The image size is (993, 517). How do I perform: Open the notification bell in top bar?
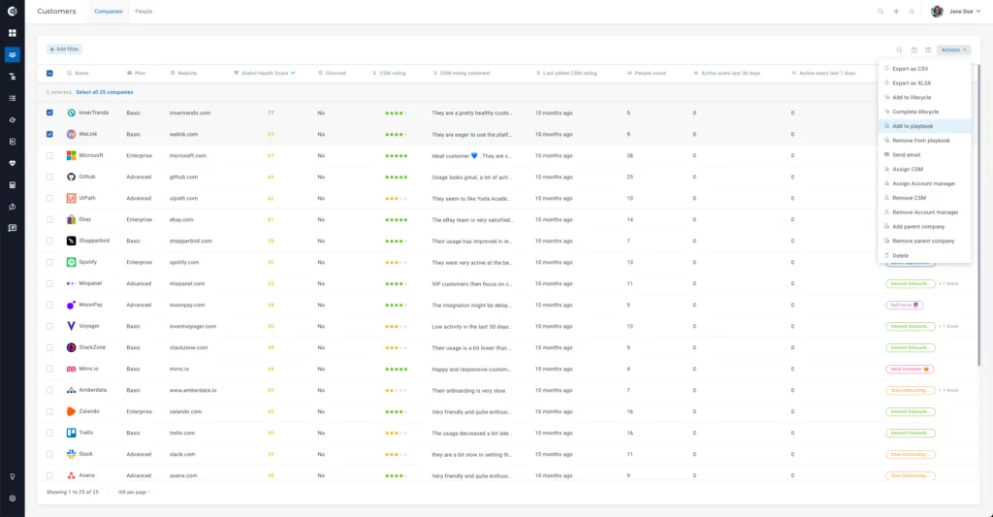click(912, 12)
